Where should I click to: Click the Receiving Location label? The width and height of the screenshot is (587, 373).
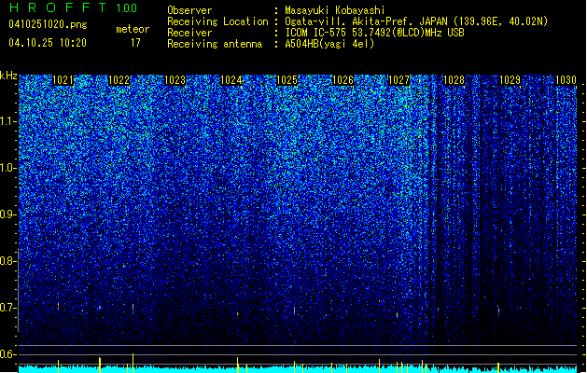pyautogui.click(x=217, y=21)
